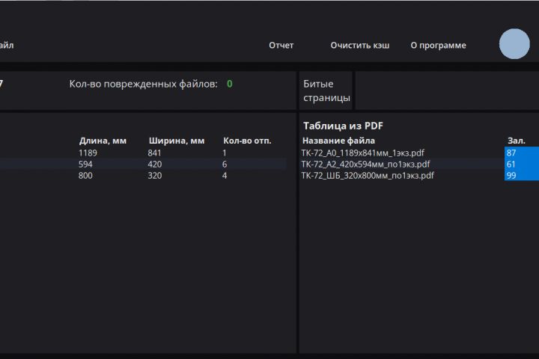Click the green damaged files count 0

(230, 84)
